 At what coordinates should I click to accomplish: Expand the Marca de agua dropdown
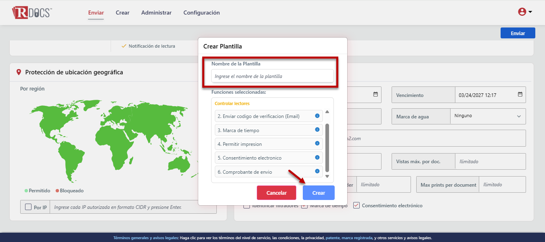click(519, 116)
